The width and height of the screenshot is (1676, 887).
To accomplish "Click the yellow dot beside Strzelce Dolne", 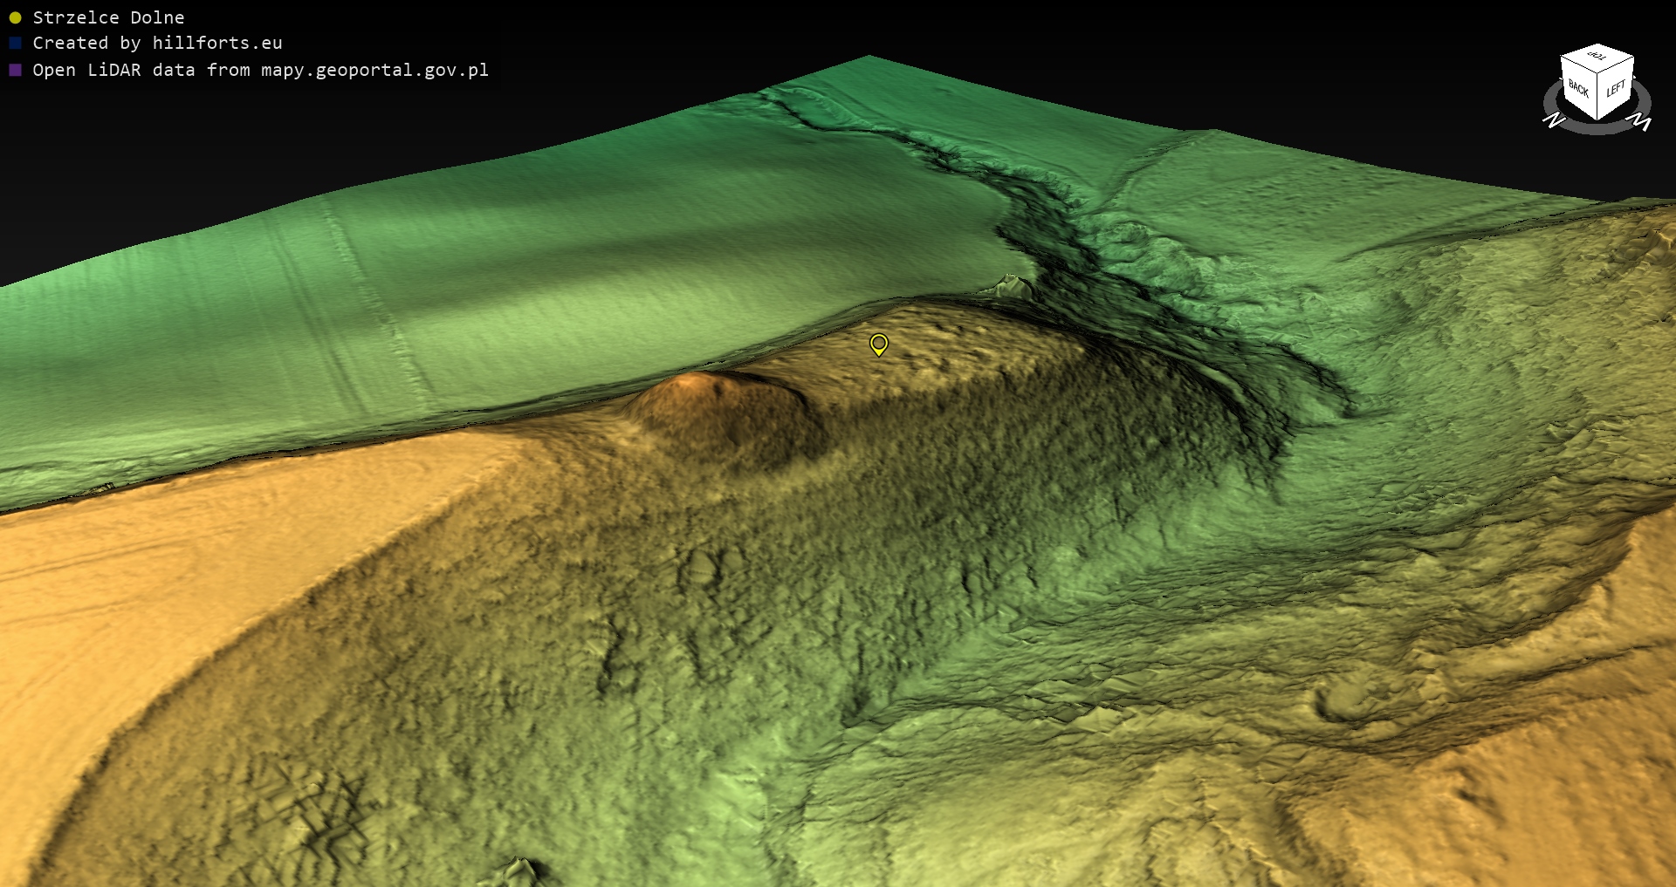I will [x=15, y=17].
